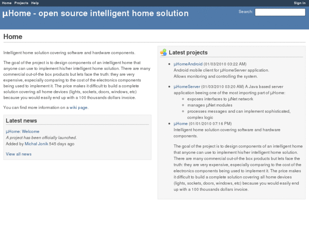Open the µHomeServer project link
This screenshot has width=309, height=231.
pyautogui.click(x=187, y=86)
